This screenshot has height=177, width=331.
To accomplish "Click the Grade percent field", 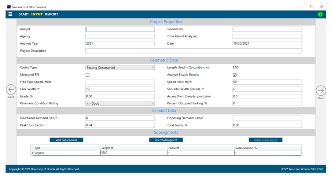I will point(120,96).
